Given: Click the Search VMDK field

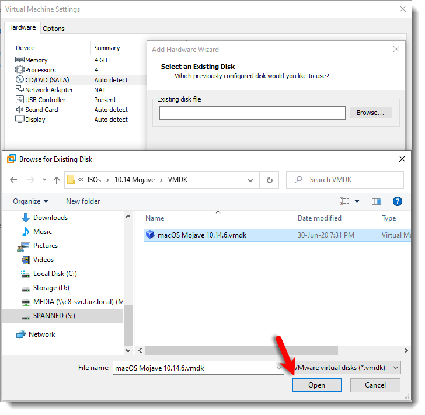Looking at the screenshot, I should 345,180.
